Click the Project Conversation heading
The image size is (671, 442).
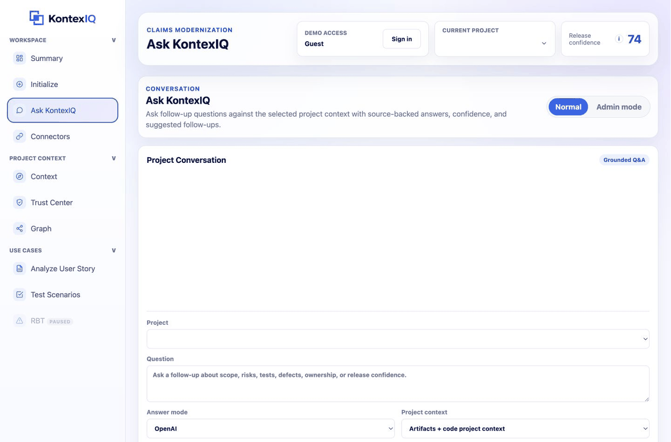pyautogui.click(x=186, y=160)
